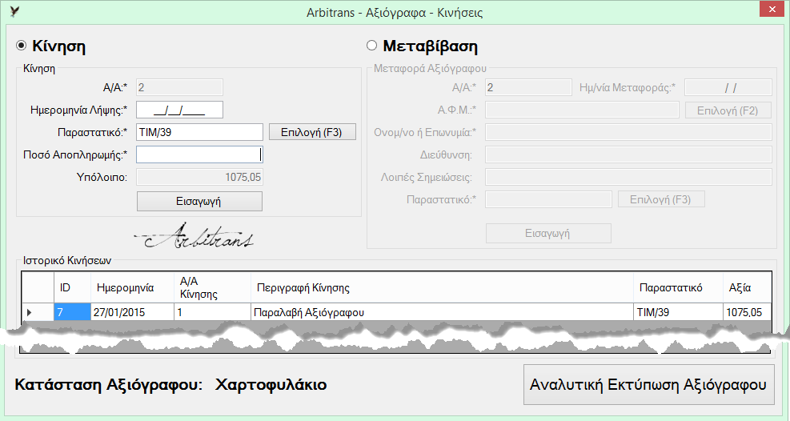790x421 pixels.
Task: Click the Παραστατικό field containing TIM/39
Action: coord(199,132)
